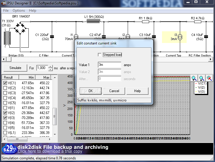Check V(L1) result trace
The width and height of the screenshot is (215, 162).
pyautogui.click(x=5, y=132)
